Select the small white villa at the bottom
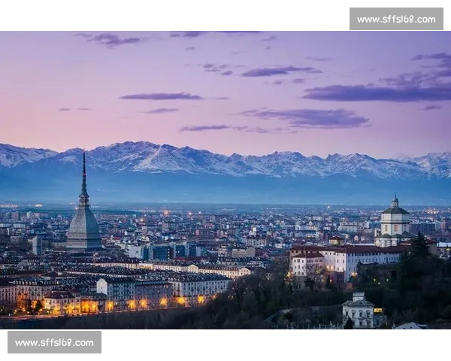 (358, 311)
